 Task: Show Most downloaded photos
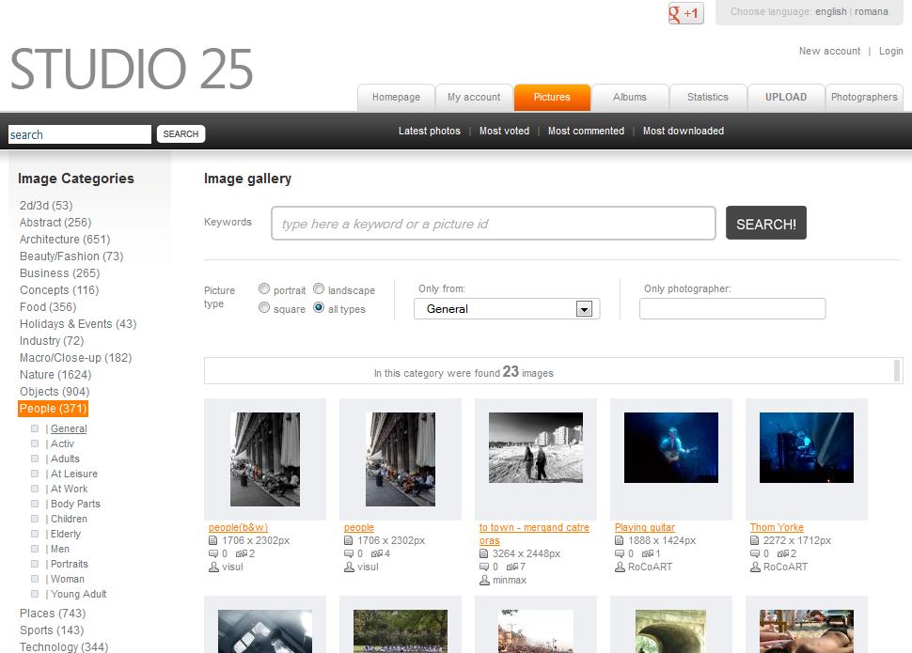point(684,131)
